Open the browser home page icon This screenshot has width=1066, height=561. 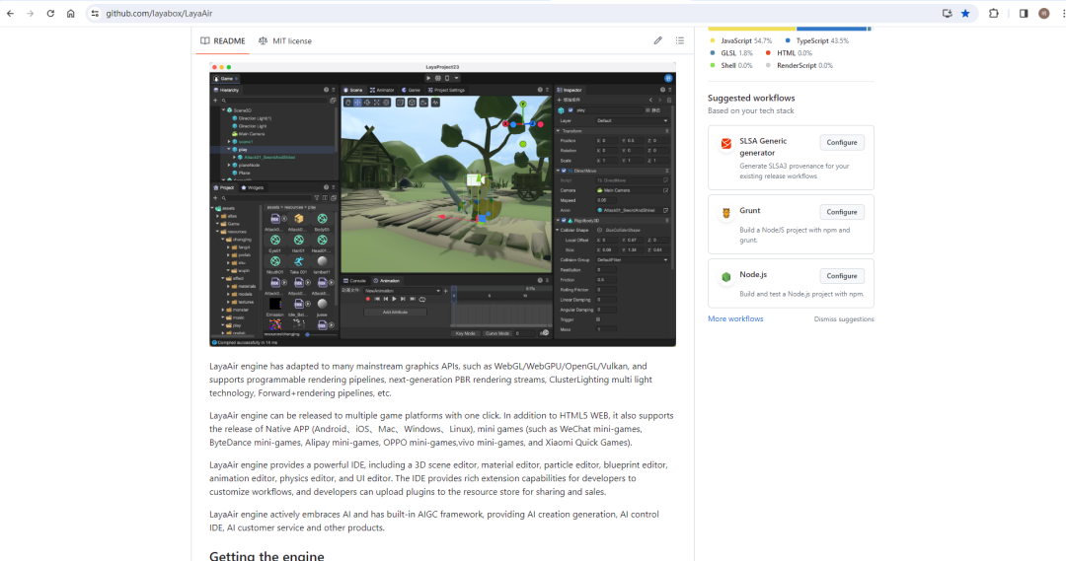point(71,14)
